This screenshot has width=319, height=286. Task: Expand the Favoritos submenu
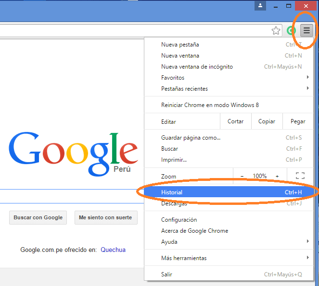point(229,77)
